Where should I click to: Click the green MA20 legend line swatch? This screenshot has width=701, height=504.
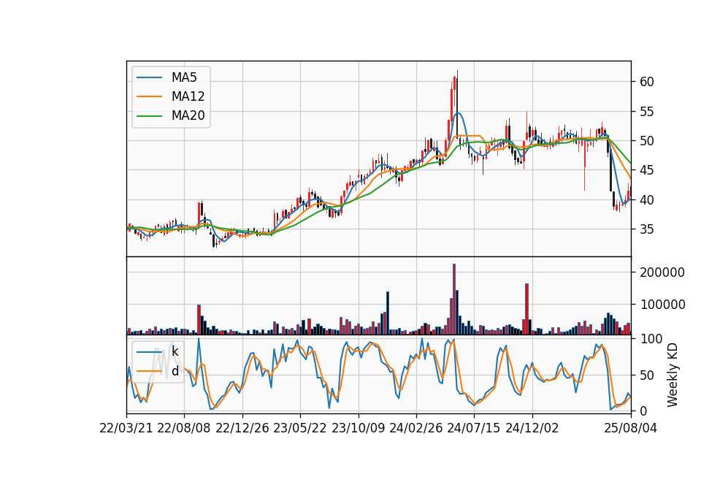click(x=149, y=115)
